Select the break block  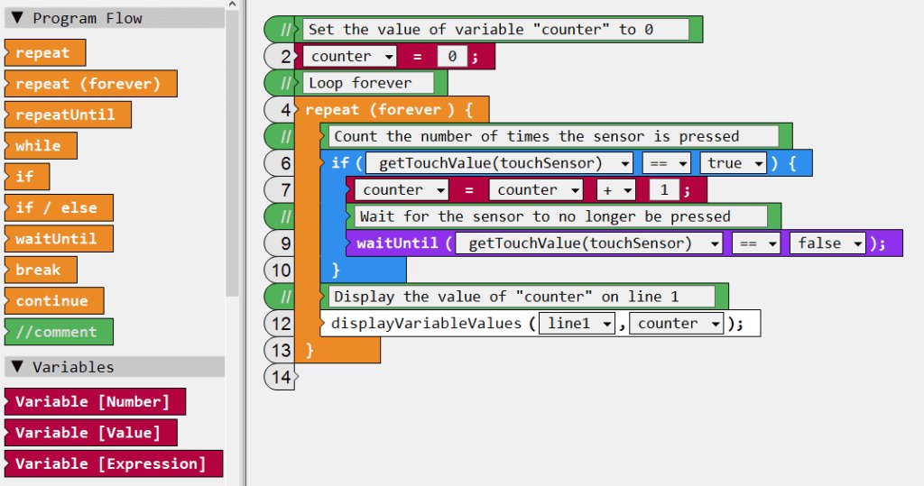[41, 270]
